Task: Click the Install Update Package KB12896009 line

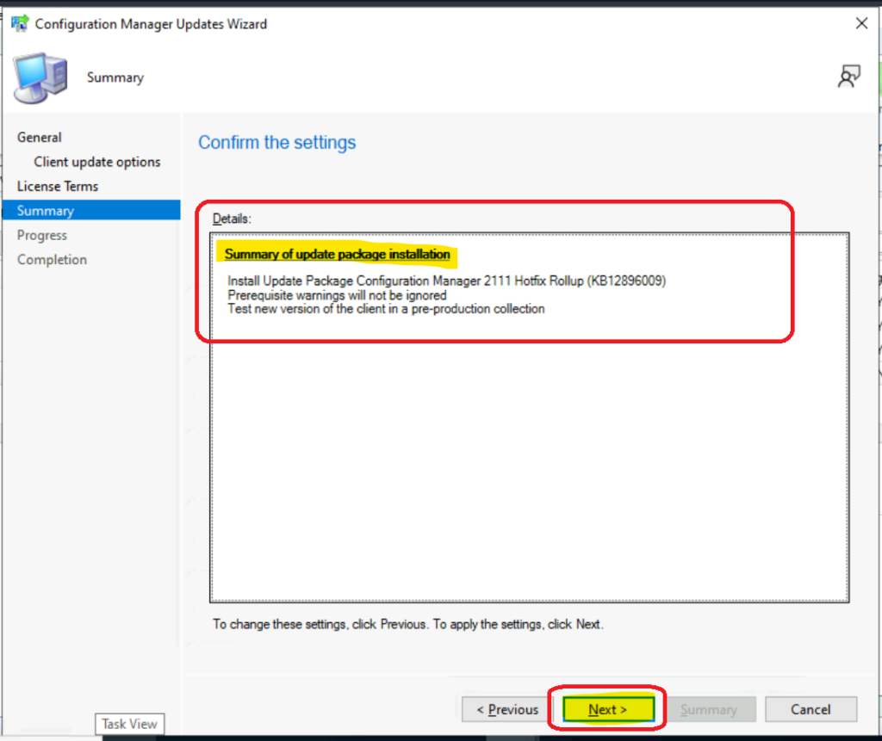Action: point(447,281)
